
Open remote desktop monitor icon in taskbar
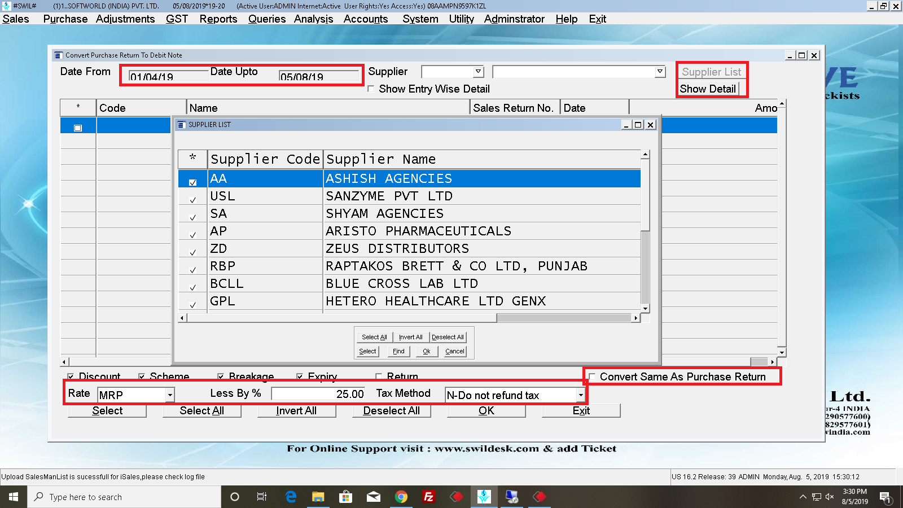[x=511, y=497]
